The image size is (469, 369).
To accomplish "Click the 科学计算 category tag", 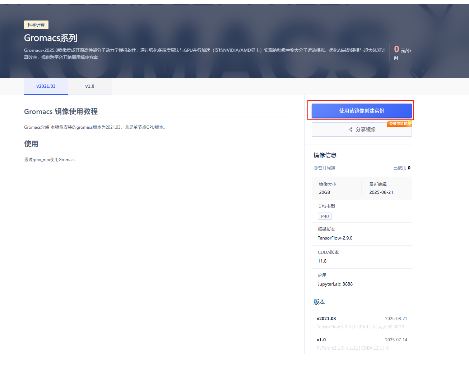I will coord(36,25).
